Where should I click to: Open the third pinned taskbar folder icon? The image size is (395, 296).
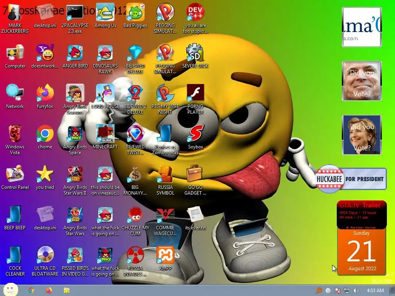click(x=66, y=291)
